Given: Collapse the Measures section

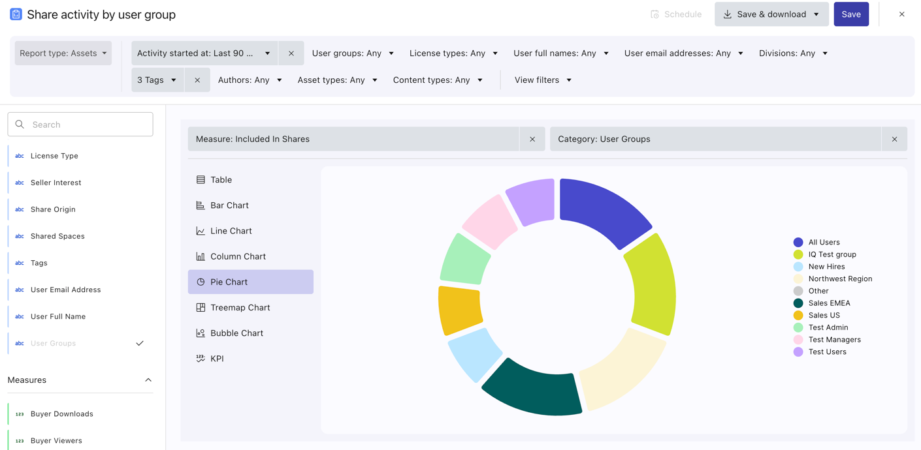Looking at the screenshot, I should [x=148, y=380].
